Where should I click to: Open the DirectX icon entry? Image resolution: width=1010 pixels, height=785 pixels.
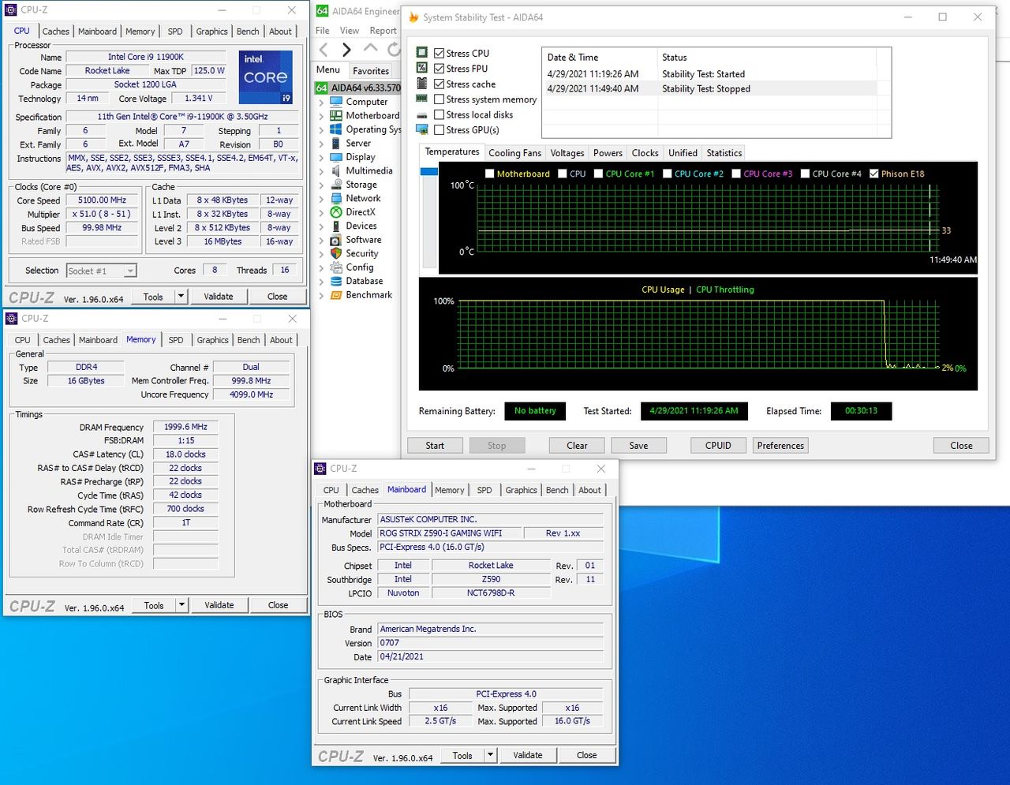336,212
